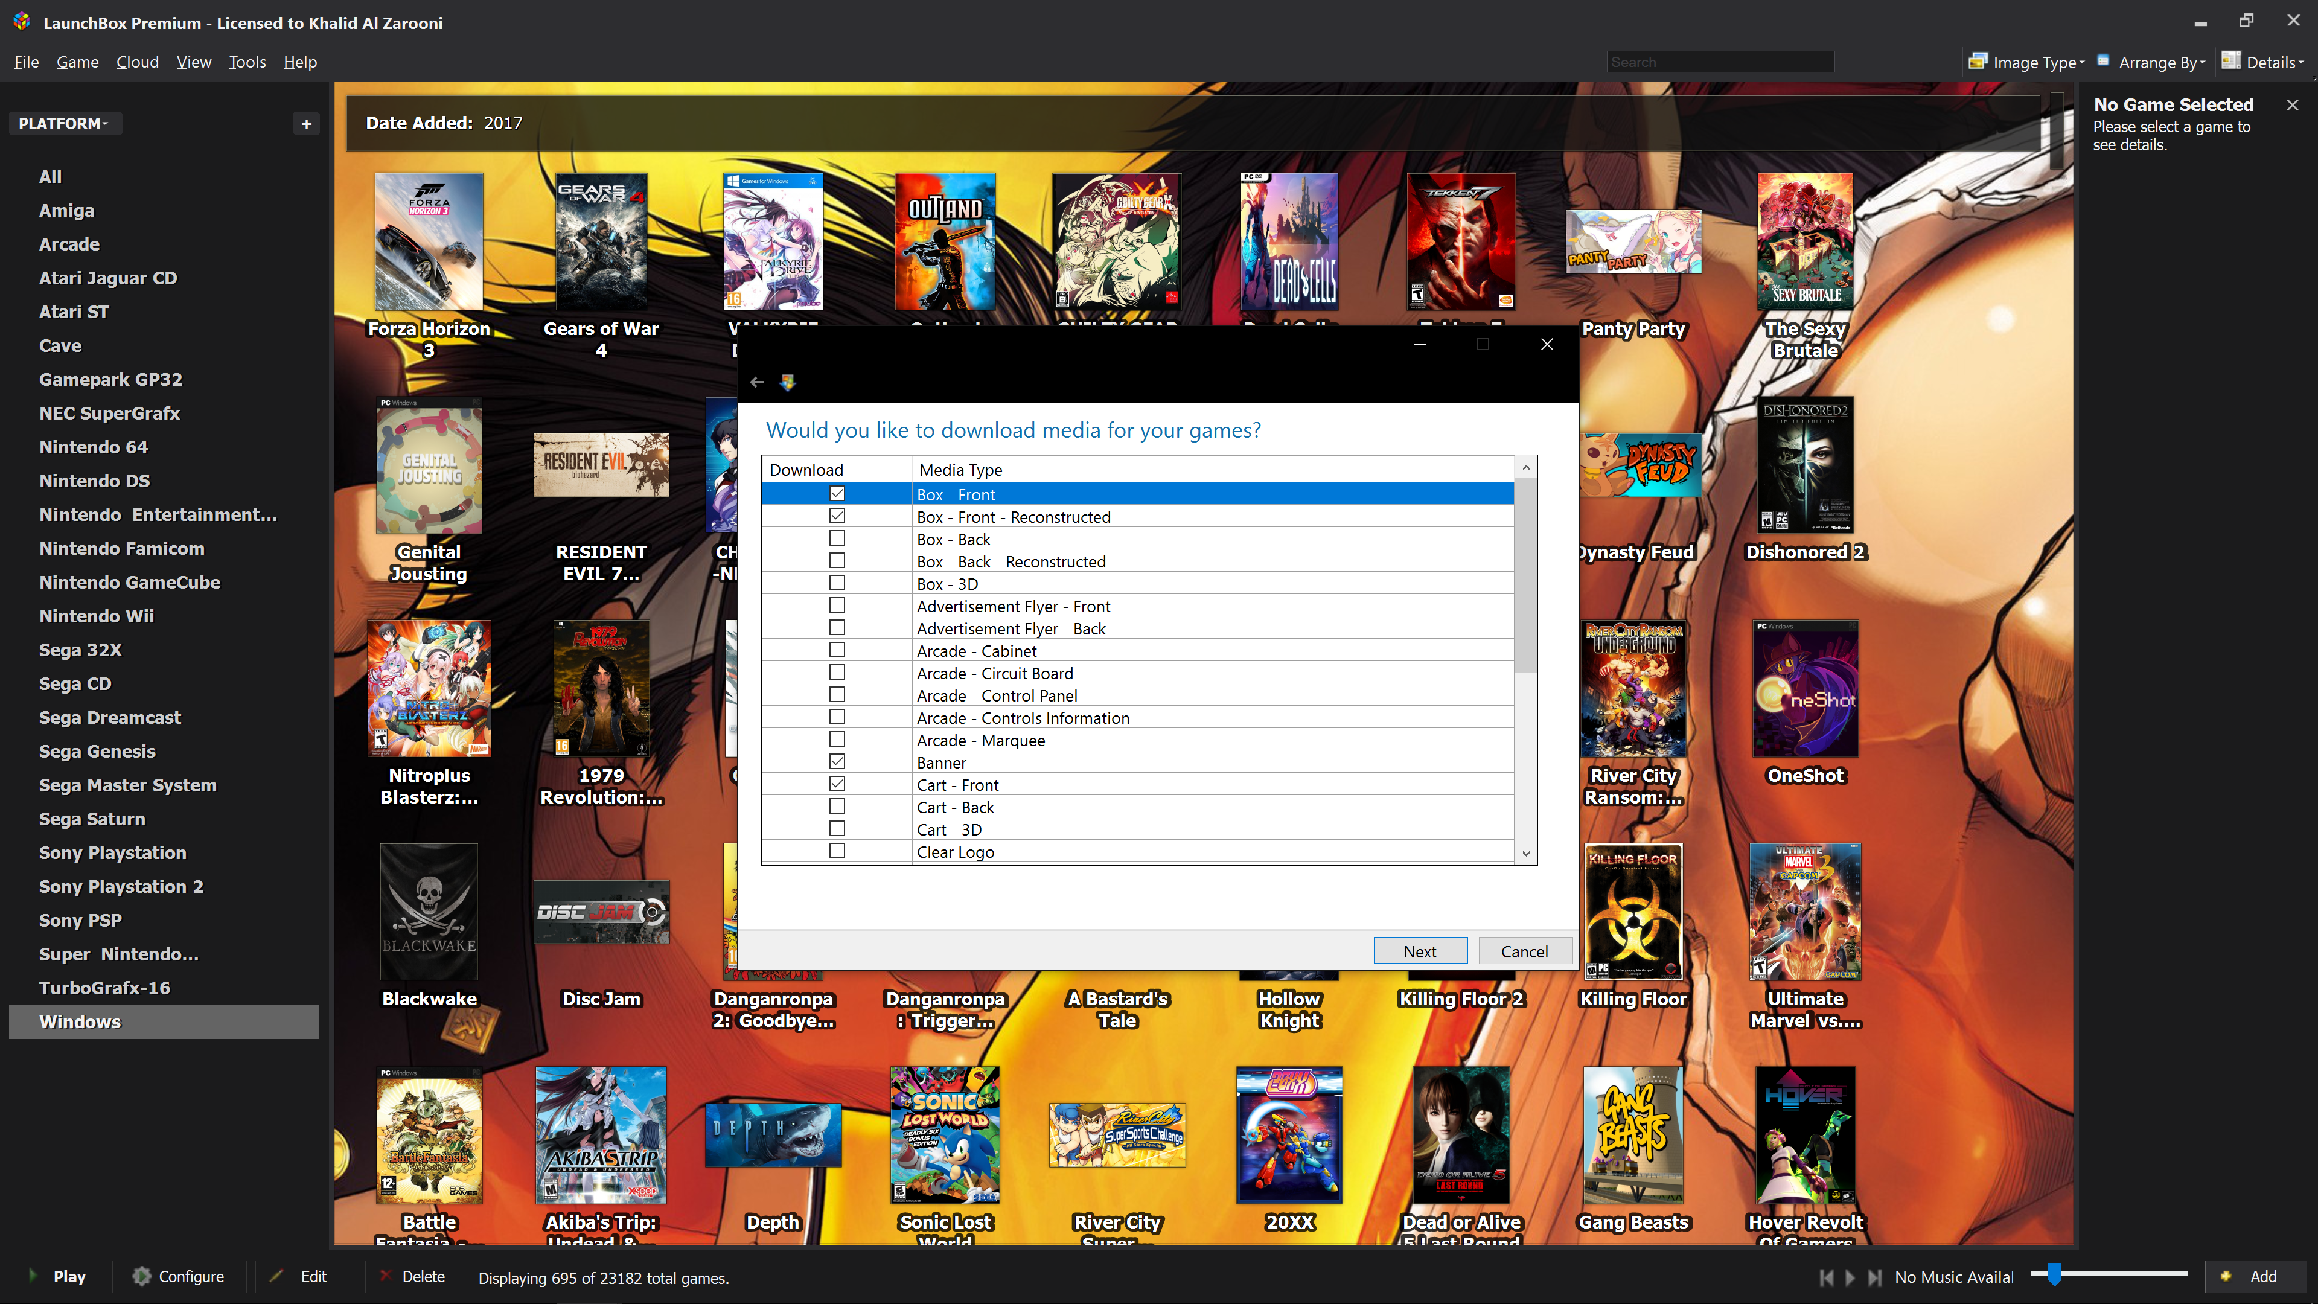Click the plus icon beside PLATFORM
Screen dimensions: 2318x1304
306,124
